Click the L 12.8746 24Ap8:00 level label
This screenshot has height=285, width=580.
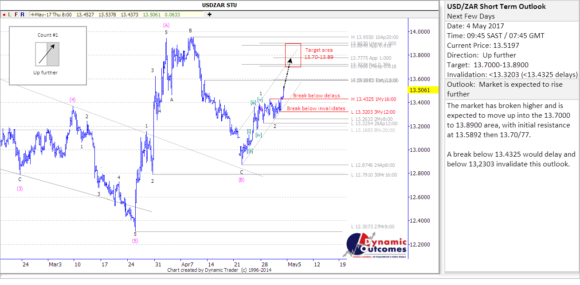coord(372,165)
